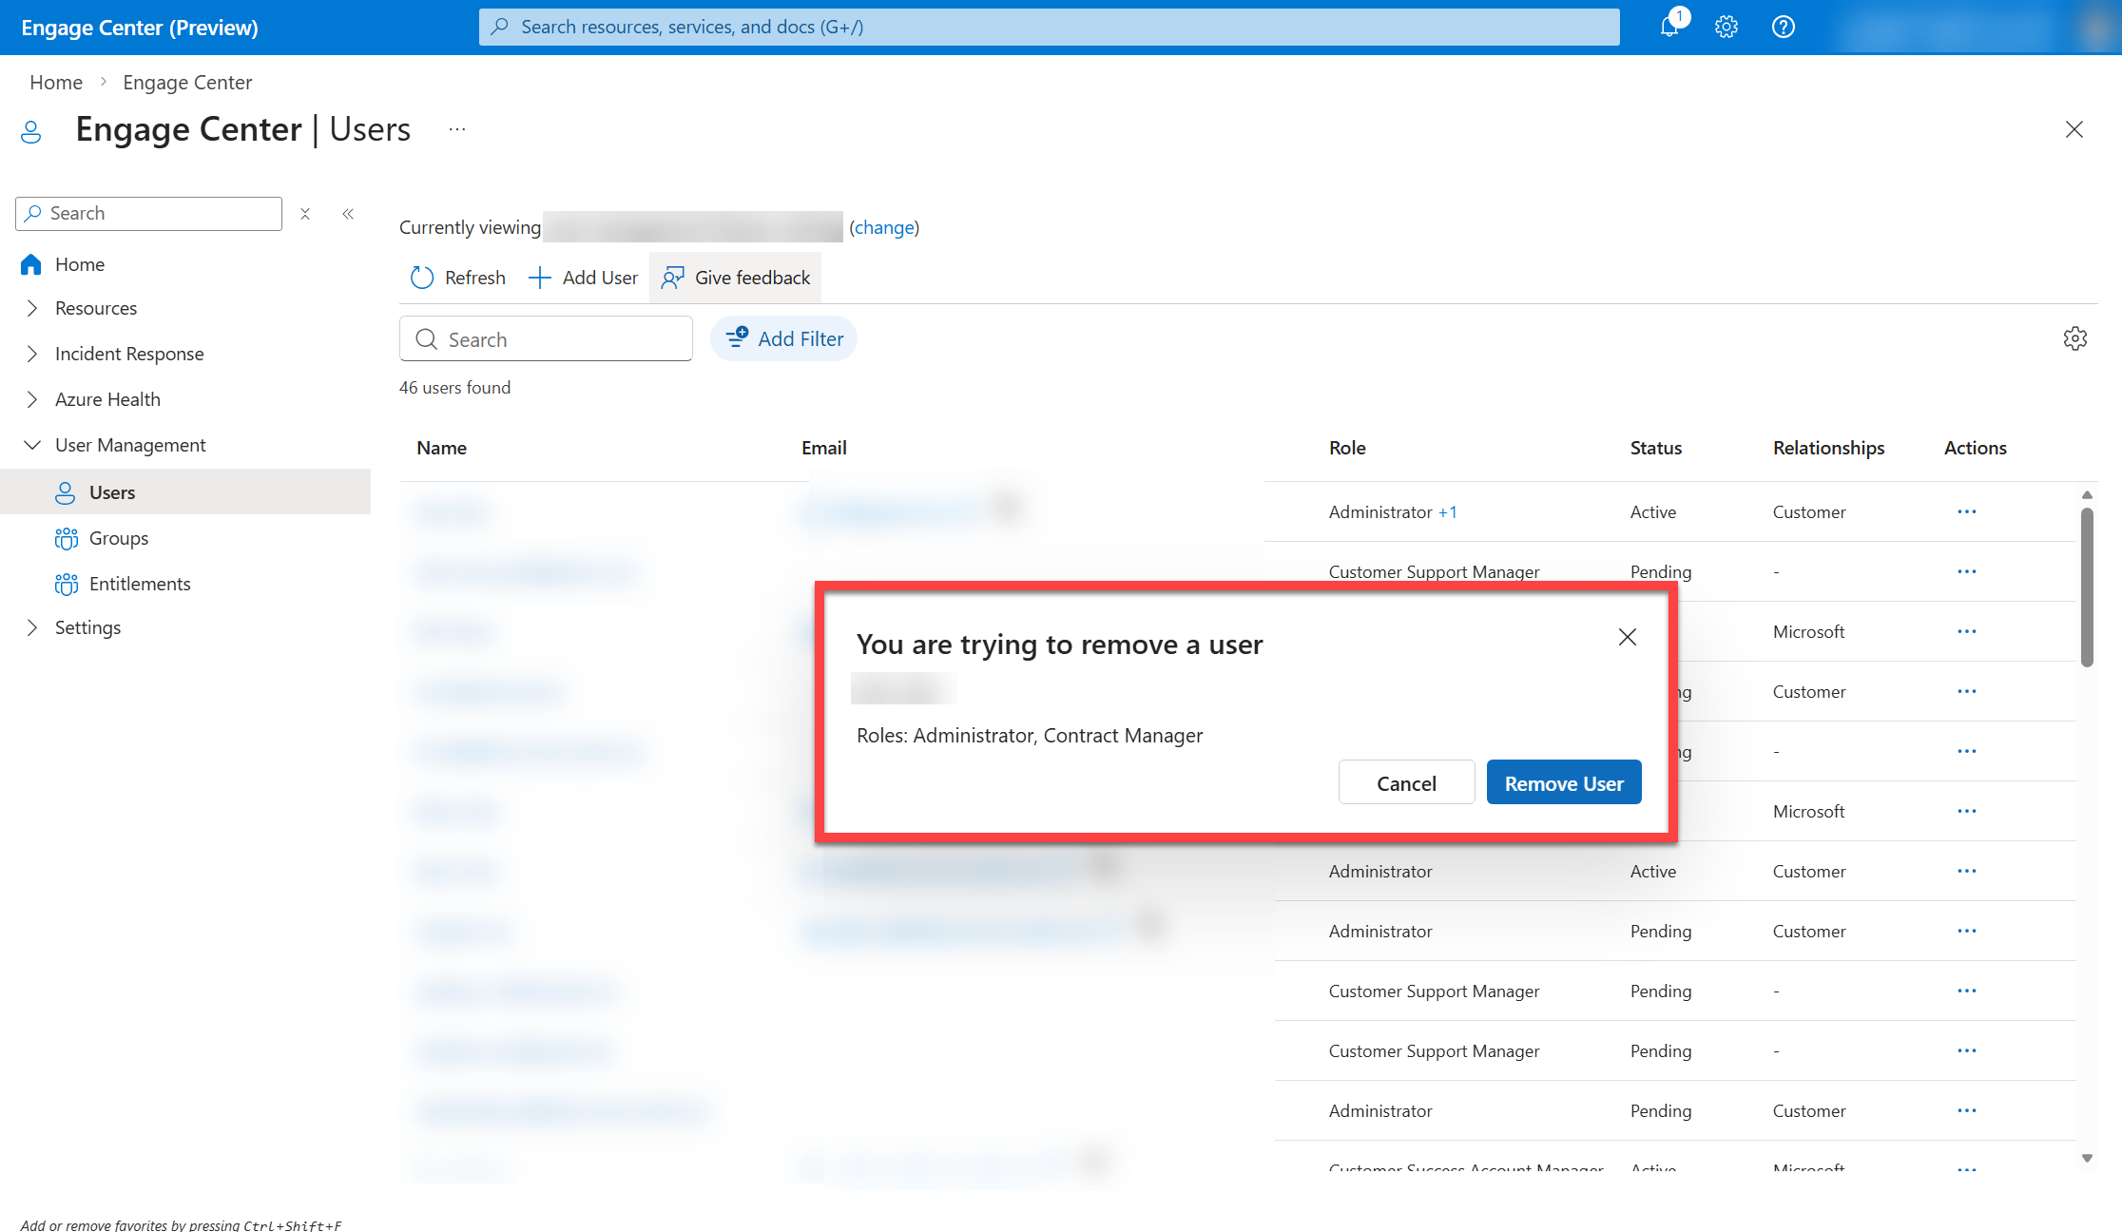This screenshot has width=2122, height=1232.
Task: Collapse the sidebar with the double chevron
Action: [x=348, y=214]
